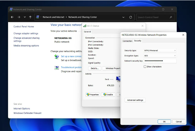The width and height of the screenshot is (195, 131).
Task: Open the Security type dropdown
Action: [160, 50]
